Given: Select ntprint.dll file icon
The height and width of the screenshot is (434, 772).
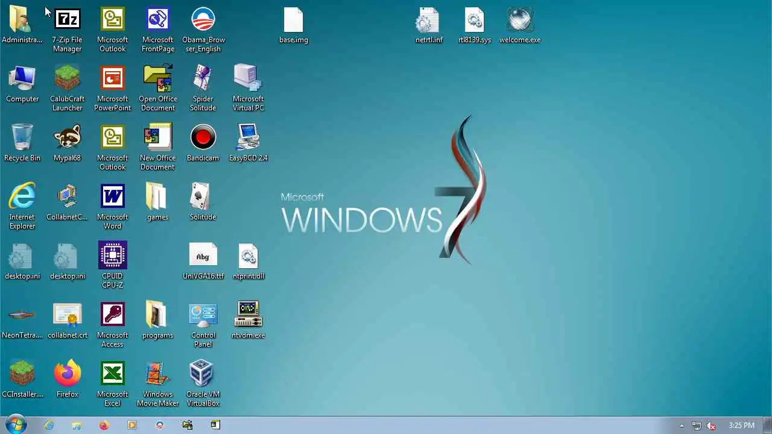Looking at the screenshot, I should click(248, 262).
